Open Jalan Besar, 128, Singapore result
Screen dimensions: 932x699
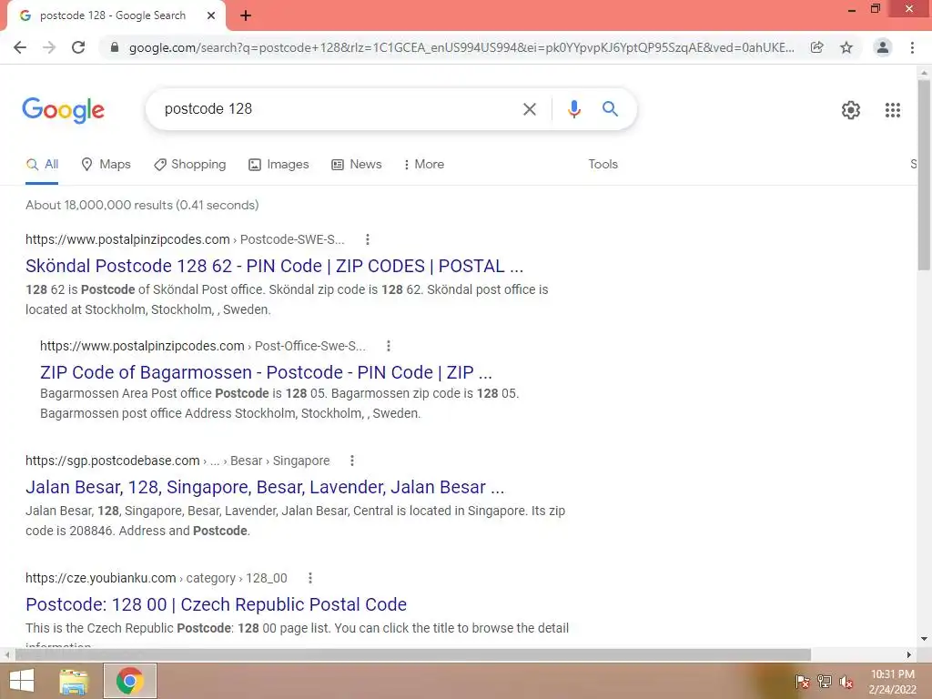coord(265,487)
